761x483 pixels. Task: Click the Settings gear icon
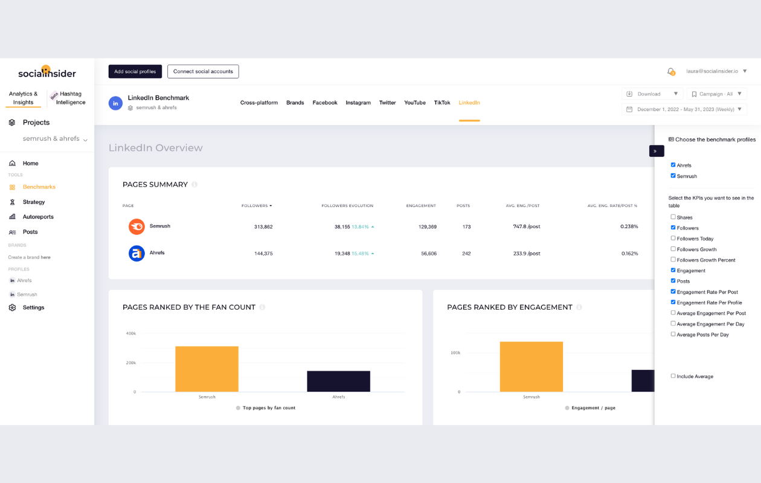tap(12, 308)
